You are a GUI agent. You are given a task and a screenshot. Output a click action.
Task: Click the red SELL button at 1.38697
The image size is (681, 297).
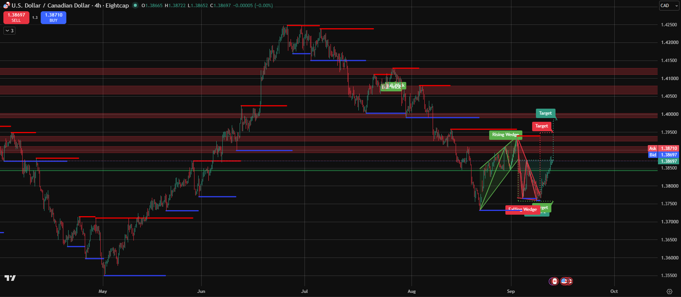coord(16,18)
